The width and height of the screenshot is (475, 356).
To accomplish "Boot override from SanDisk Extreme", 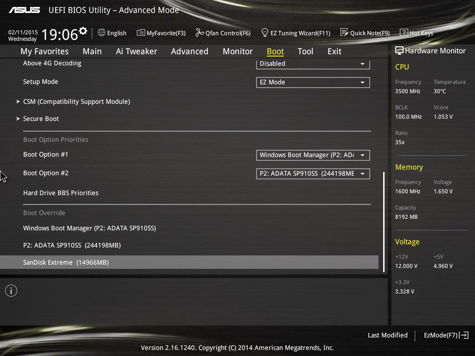I will (189, 262).
